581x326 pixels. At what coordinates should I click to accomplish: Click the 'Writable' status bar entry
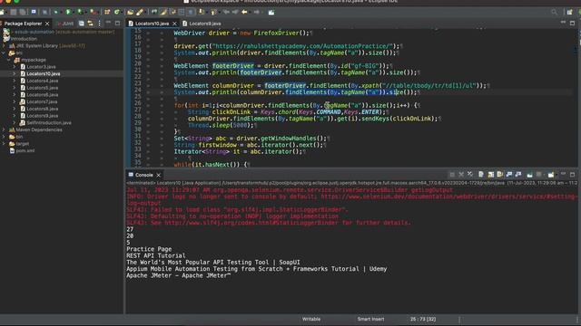tap(311, 319)
